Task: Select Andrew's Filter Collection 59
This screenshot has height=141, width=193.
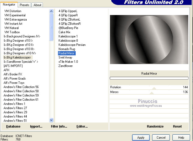Action: tap(21, 95)
